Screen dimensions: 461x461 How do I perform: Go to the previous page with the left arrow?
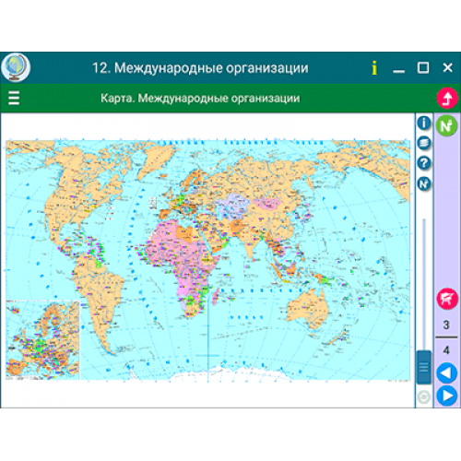[446, 373]
